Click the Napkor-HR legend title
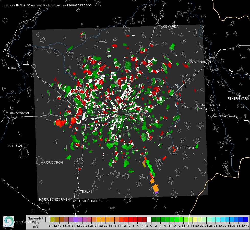 click(35, 218)
